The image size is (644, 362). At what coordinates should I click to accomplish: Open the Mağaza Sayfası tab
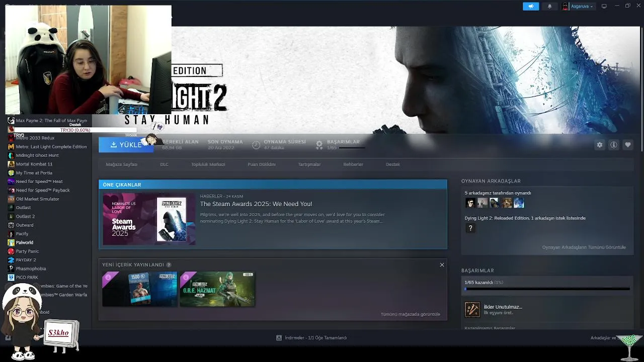pyautogui.click(x=122, y=164)
